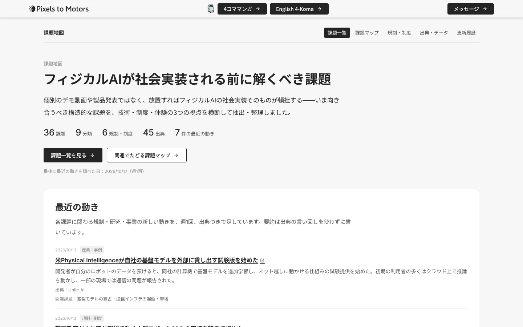
Task: Click the 産業・事例 category tag
Action: coord(92,250)
